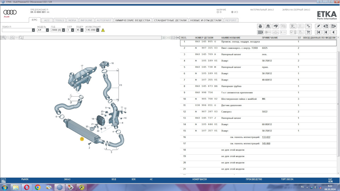Click the arrow splitter icon above parts list
Image resolution: width=340 pixels, height=191 pixels.
pos(177,38)
